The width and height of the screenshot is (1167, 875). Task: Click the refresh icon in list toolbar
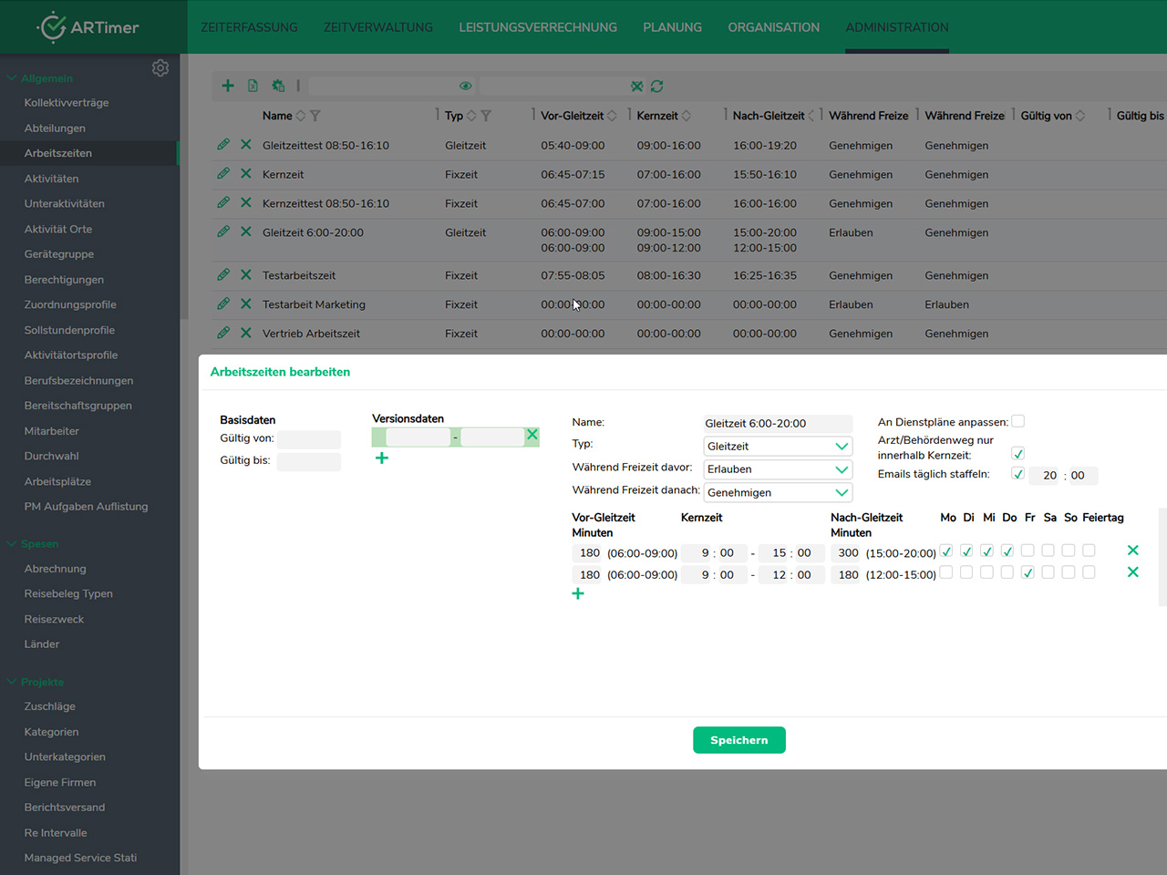(656, 86)
